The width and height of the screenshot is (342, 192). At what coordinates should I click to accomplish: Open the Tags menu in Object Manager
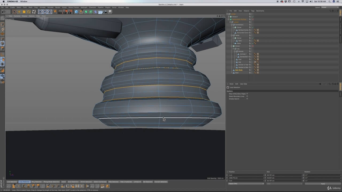(252, 11)
